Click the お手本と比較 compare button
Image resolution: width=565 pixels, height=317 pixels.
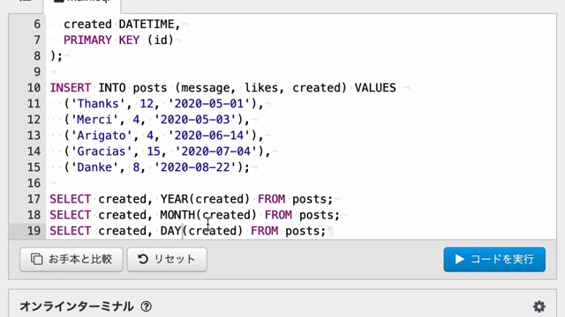pos(72,259)
